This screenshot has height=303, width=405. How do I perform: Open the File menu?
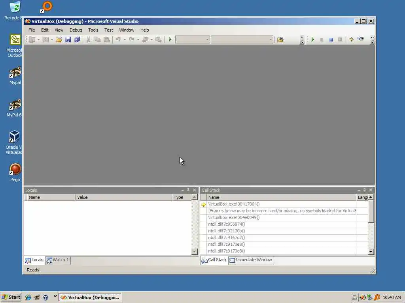(x=32, y=30)
